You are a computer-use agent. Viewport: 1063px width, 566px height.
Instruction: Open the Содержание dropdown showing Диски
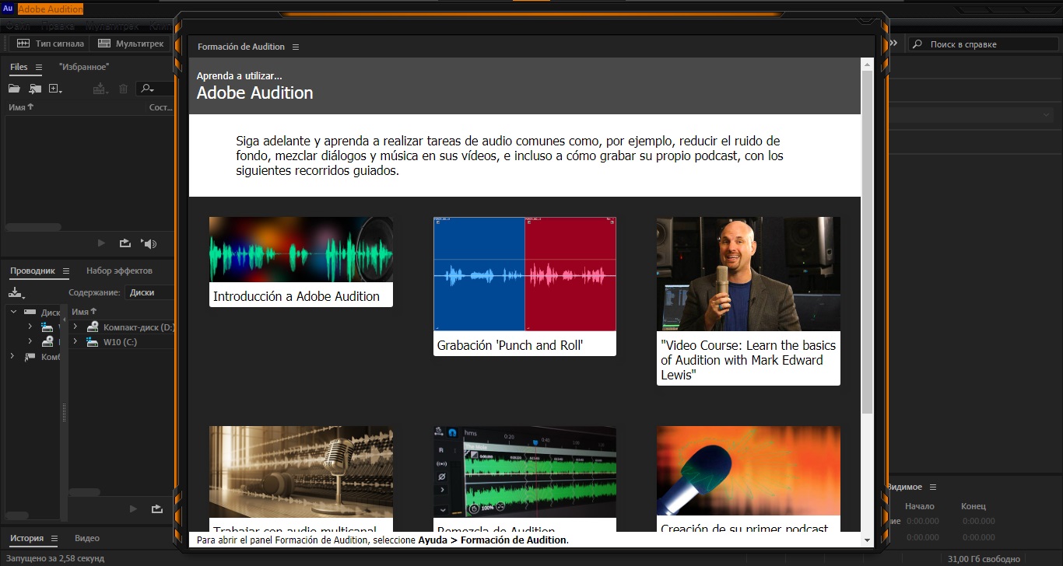click(149, 292)
